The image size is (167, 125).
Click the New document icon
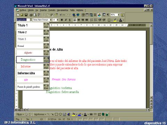pyautogui.click(x=18, y=15)
